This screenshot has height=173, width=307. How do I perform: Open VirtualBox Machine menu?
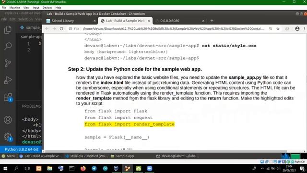pos(15,8)
